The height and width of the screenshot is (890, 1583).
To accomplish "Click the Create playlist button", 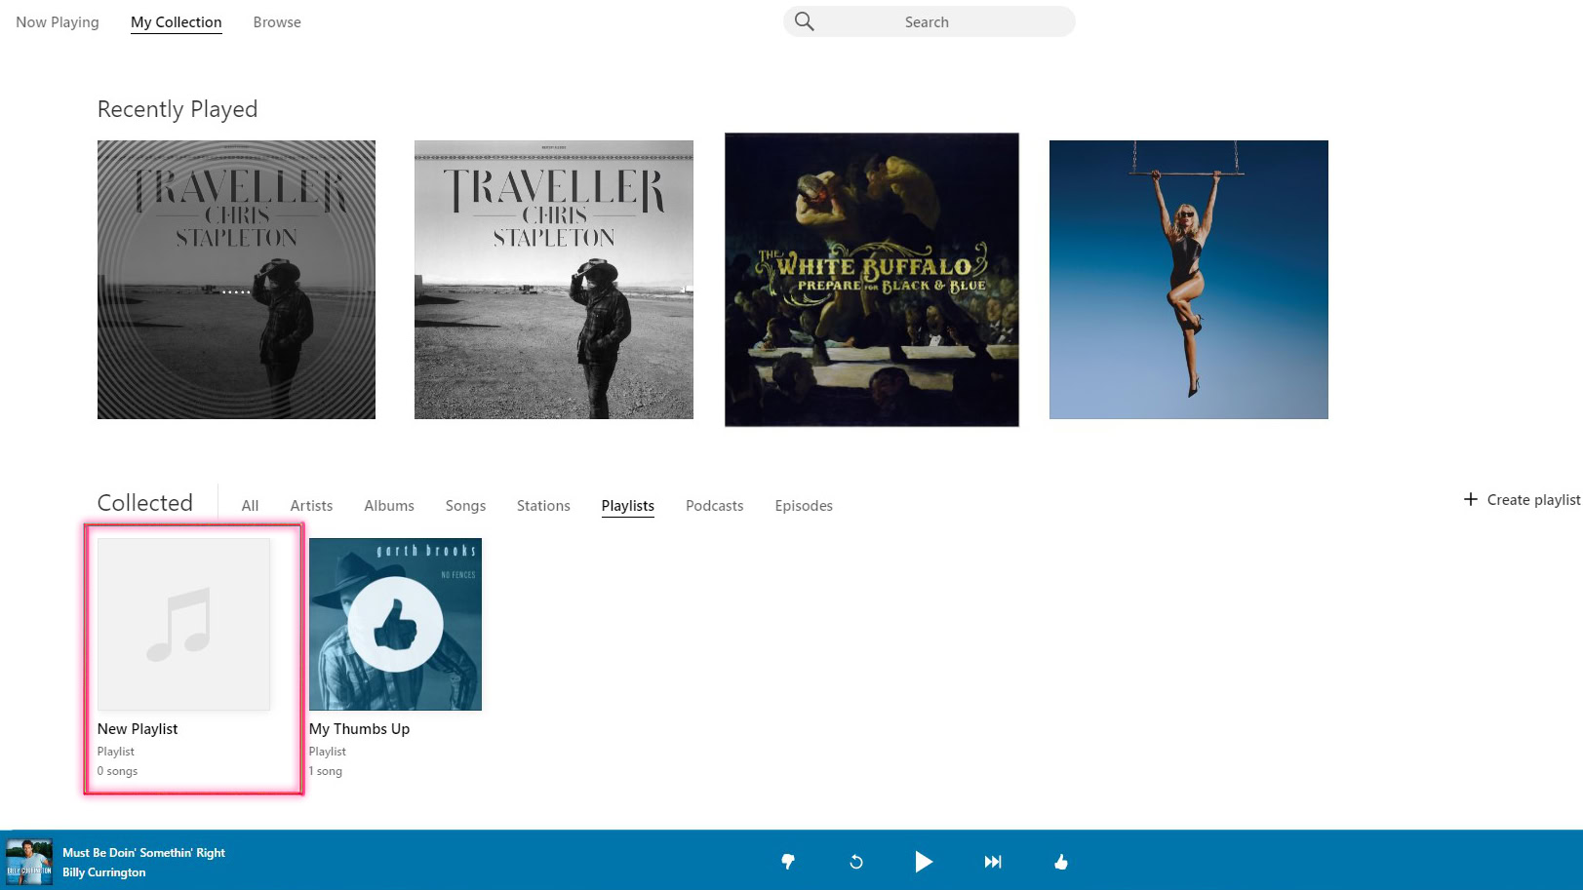I will 1532,500.
